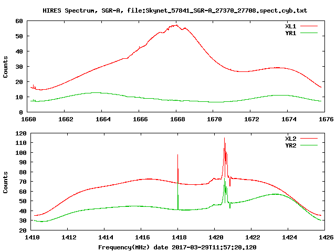
Task: Click the 1418 tick label on bottom plot
Action: 179,237
